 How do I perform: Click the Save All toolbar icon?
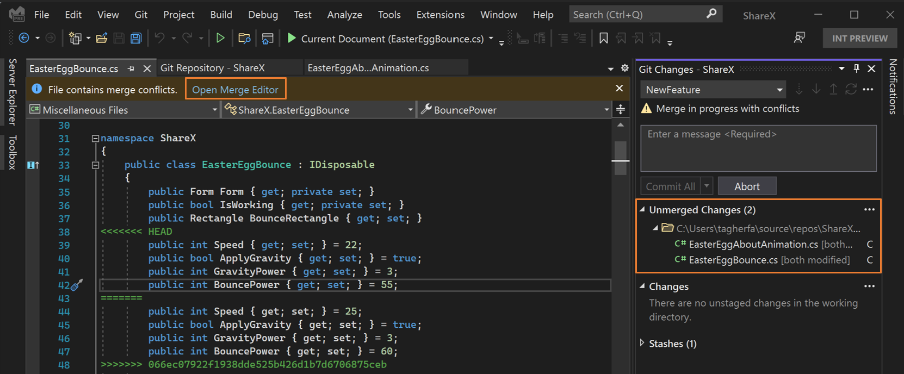point(136,38)
